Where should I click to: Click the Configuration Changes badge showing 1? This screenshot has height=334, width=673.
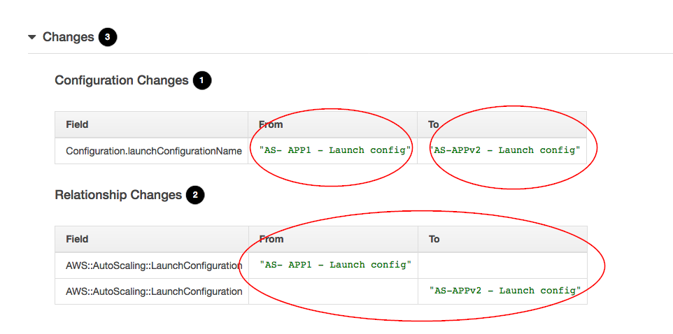click(202, 80)
